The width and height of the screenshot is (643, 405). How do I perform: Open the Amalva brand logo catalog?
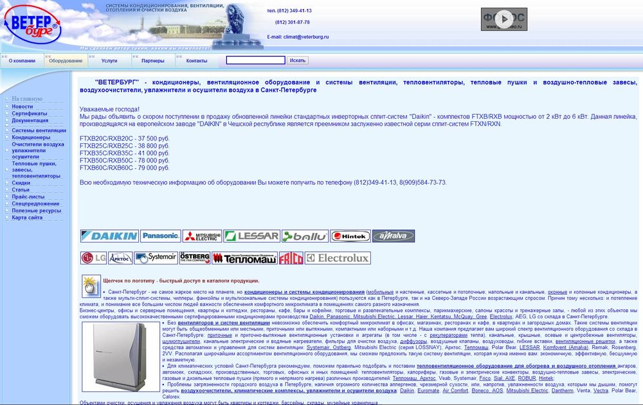[394, 236]
